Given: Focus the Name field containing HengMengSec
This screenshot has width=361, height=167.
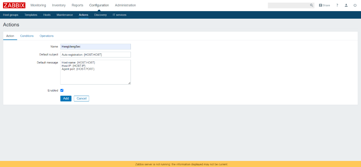Looking at the screenshot, I should [x=96, y=47].
